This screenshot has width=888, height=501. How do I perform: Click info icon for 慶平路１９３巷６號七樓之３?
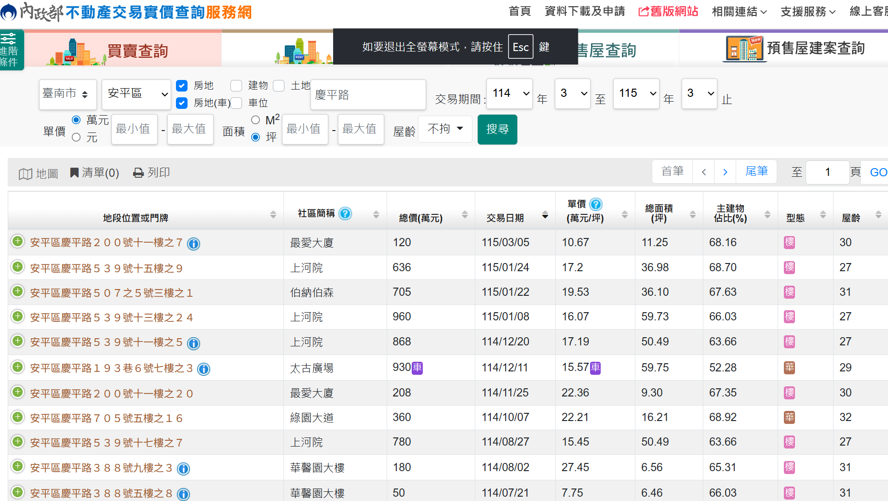pos(204,369)
